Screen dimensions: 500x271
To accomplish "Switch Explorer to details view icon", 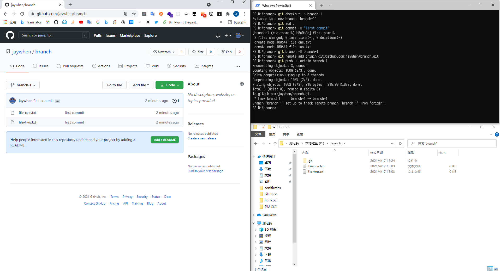I will click(x=490, y=269).
